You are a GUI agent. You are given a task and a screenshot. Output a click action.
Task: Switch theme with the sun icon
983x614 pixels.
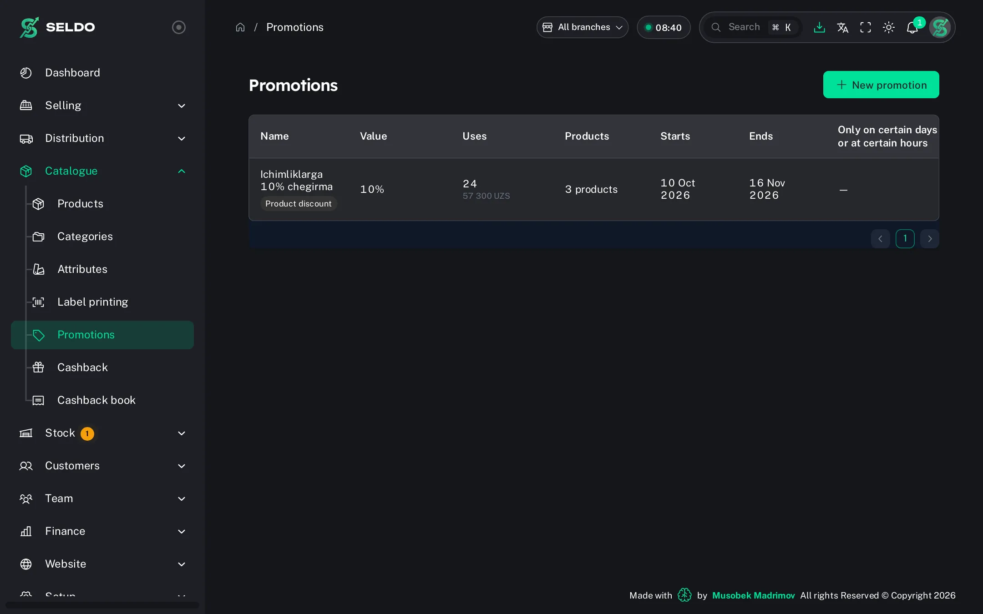pyautogui.click(x=889, y=27)
